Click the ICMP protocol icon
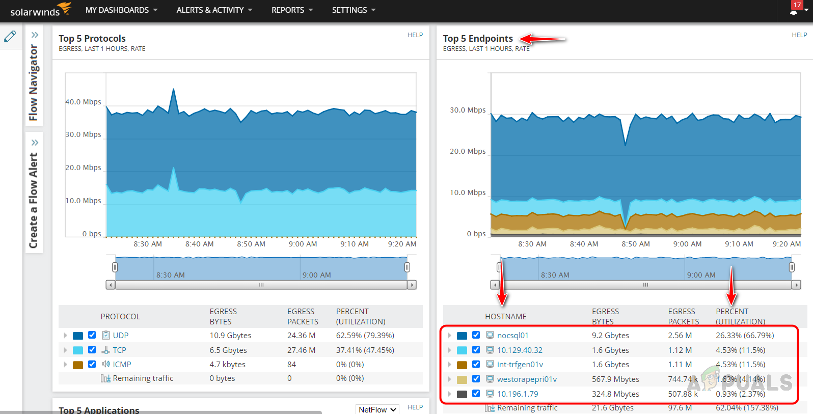813x414 pixels. [106, 364]
